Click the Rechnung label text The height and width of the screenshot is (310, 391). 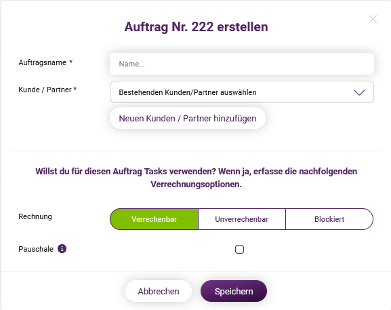pos(35,216)
